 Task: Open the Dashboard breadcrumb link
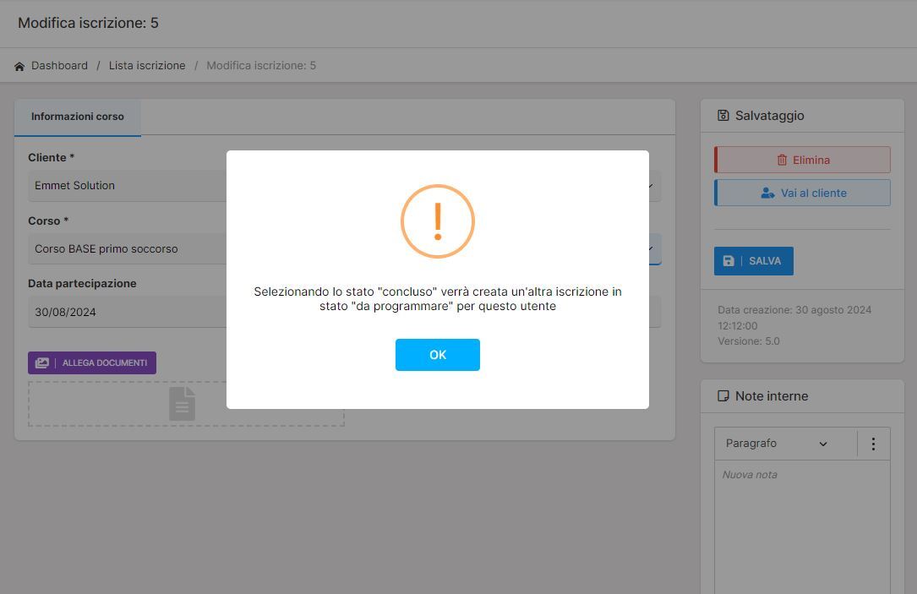(59, 66)
